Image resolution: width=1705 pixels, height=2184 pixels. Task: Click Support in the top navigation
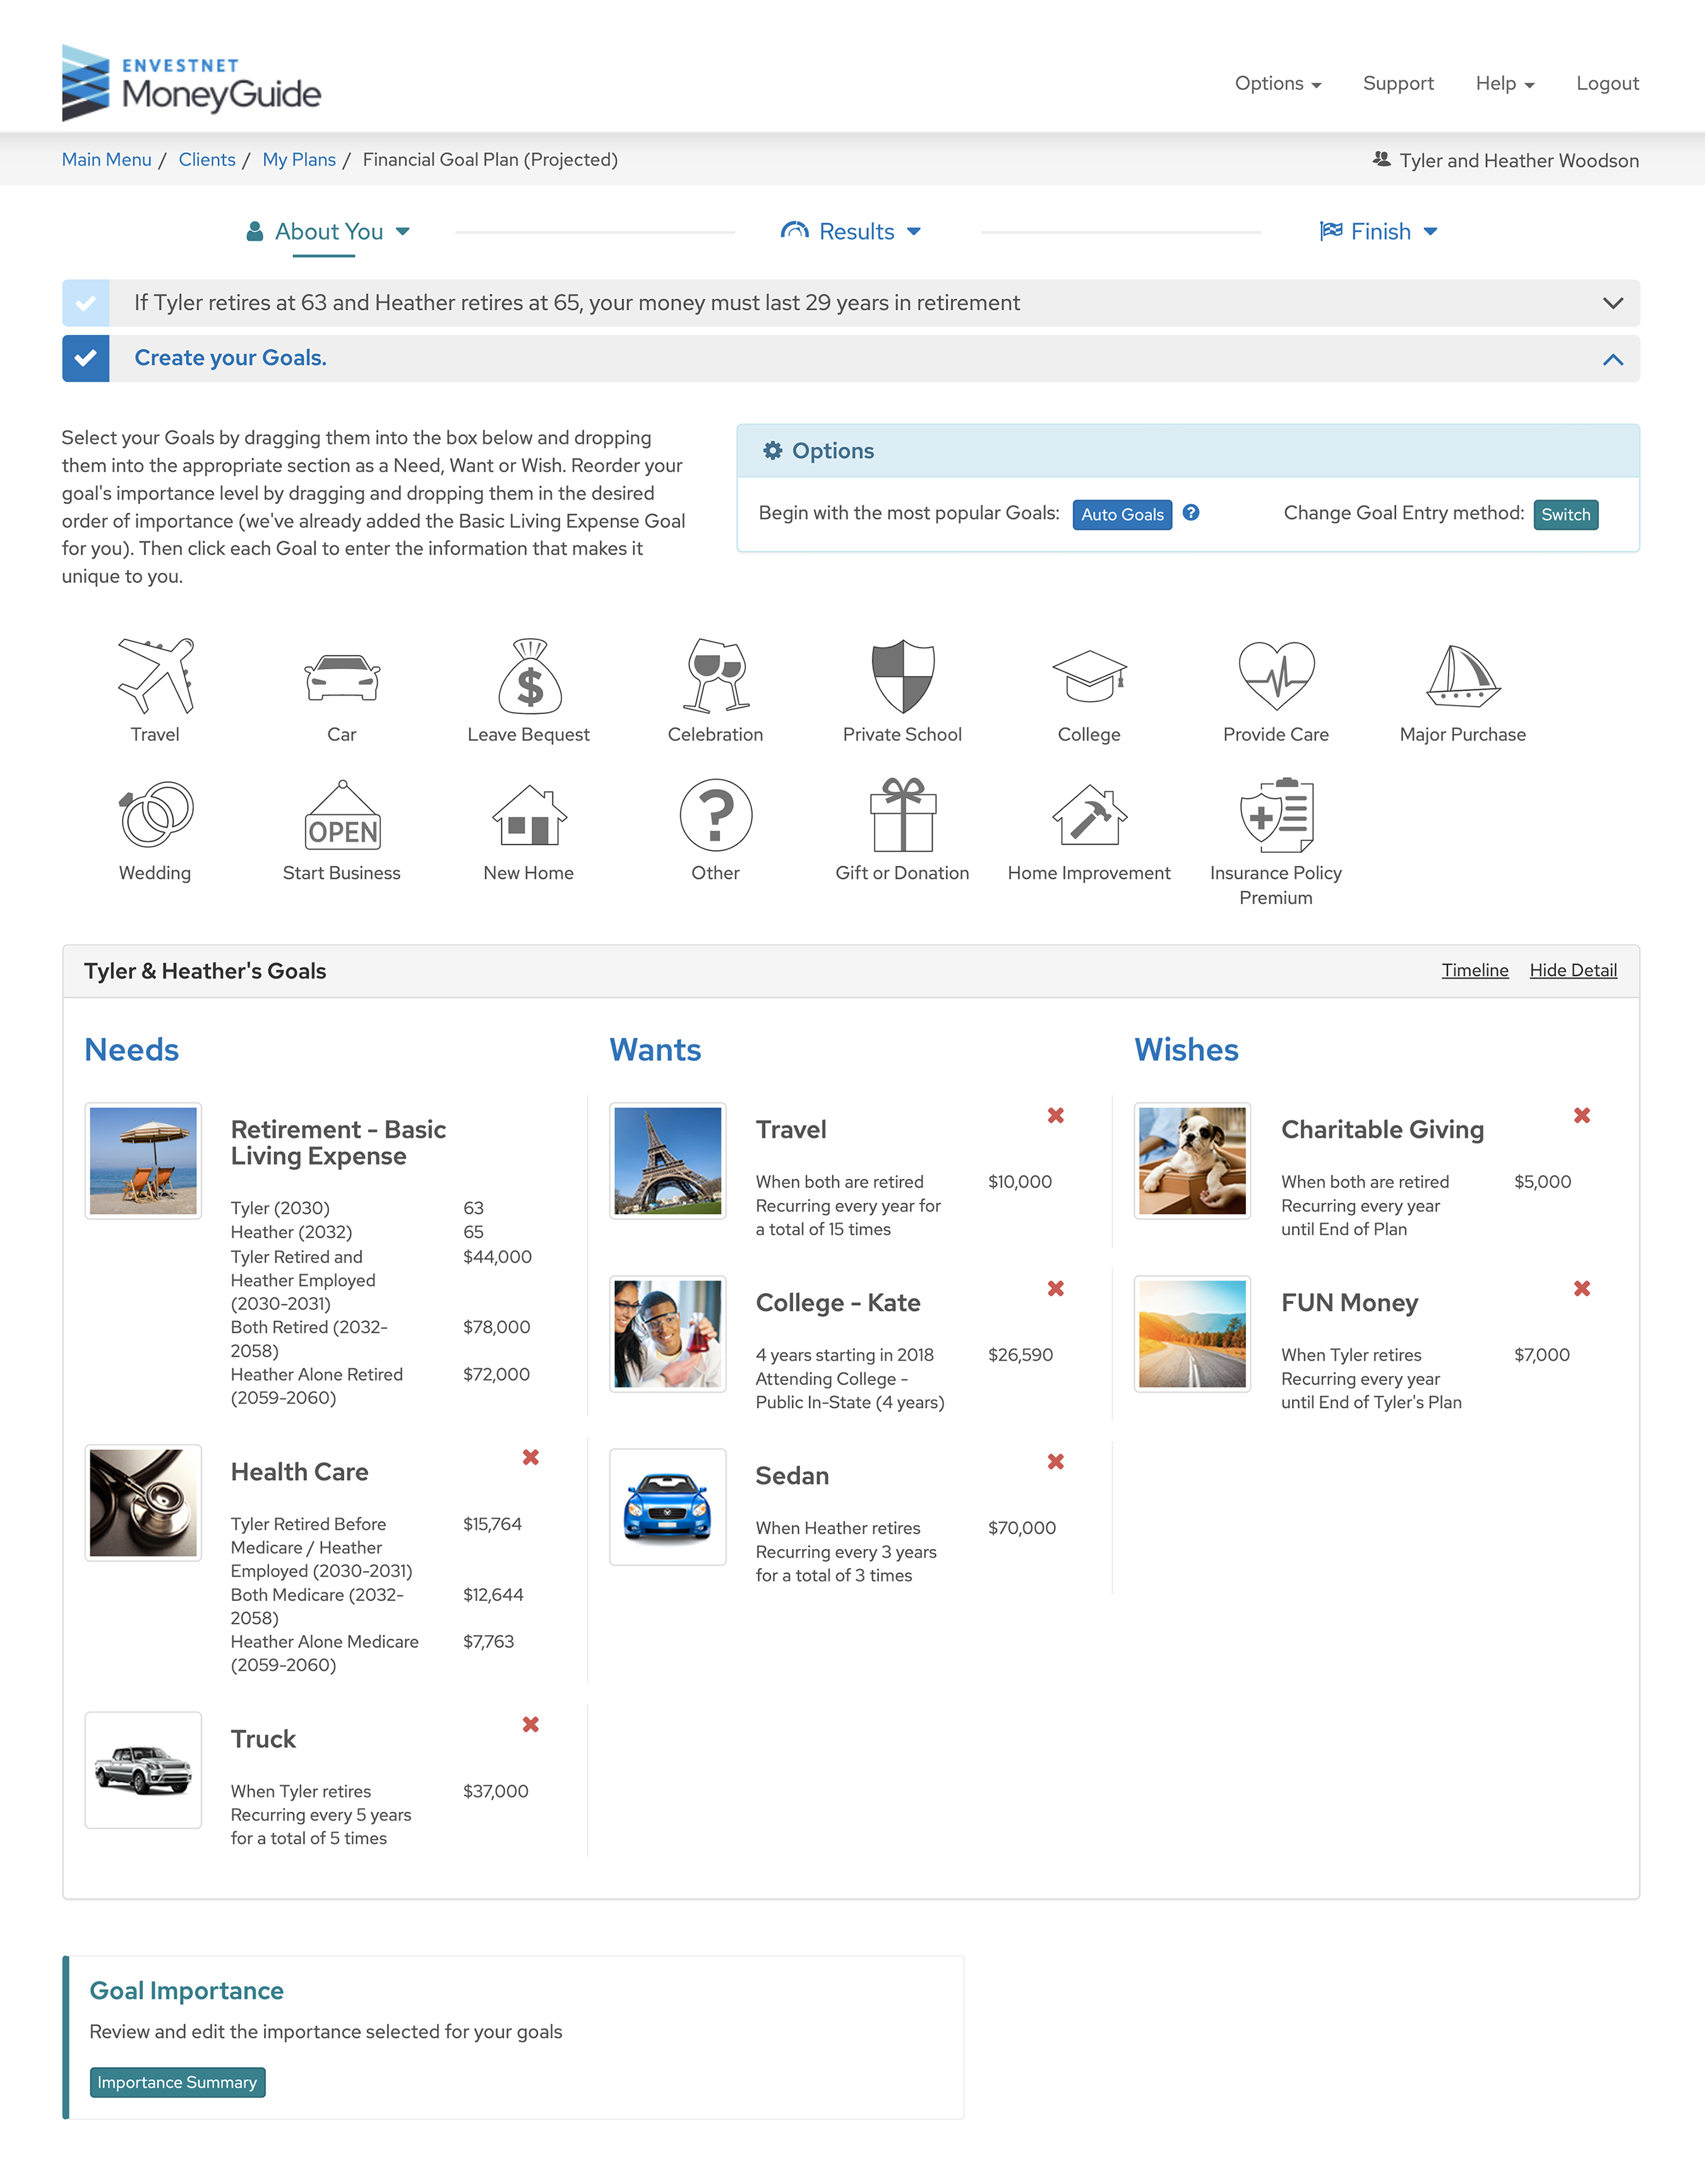tap(1398, 84)
